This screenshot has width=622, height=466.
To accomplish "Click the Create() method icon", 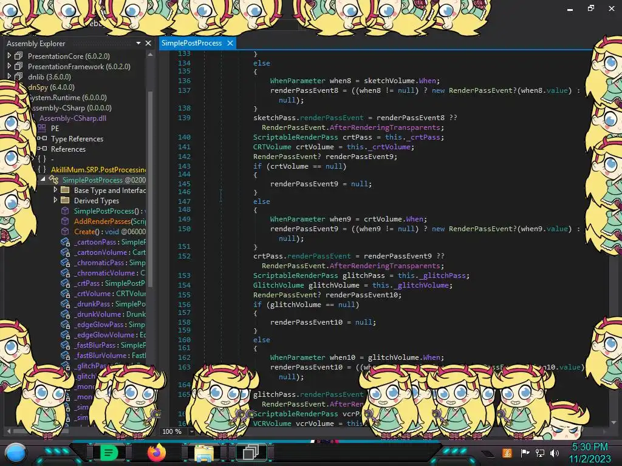I will [65, 231].
